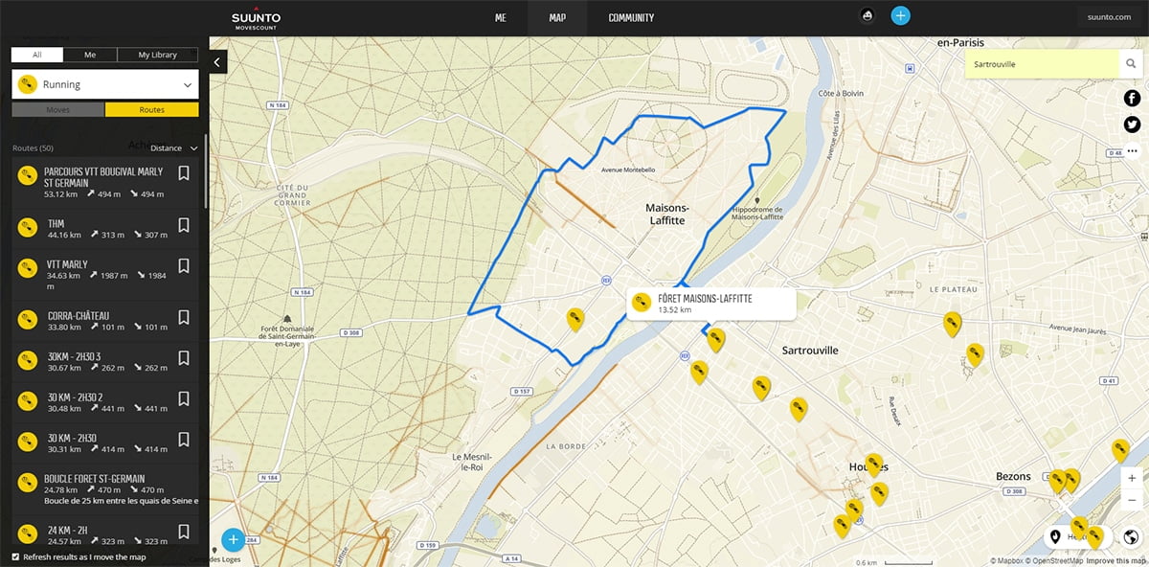Screen dimensions: 1149x567
Task: Click the search magnifier icon
Action: click(x=1131, y=65)
